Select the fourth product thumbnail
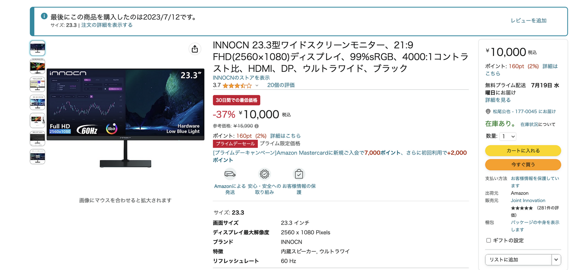The width and height of the screenshot is (581, 270). click(x=38, y=102)
